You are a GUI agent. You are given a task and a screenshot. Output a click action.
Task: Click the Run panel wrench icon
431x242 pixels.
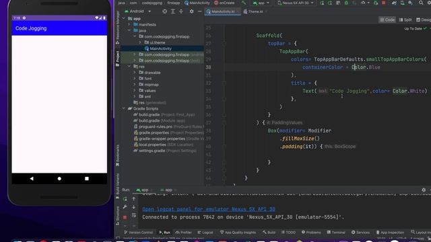pos(125,207)
